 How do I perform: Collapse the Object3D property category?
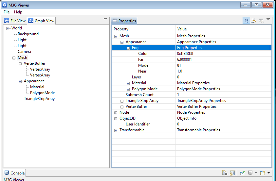116,119
